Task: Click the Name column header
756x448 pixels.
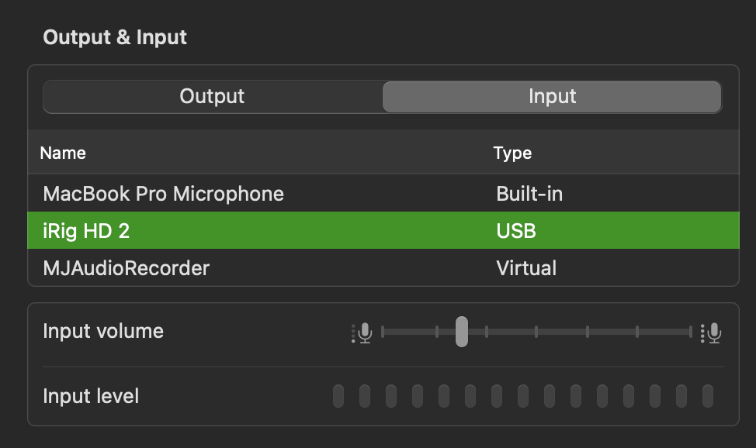Action: click(63, 153)
